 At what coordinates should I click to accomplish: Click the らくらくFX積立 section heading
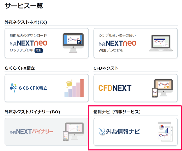click(20, 68)
